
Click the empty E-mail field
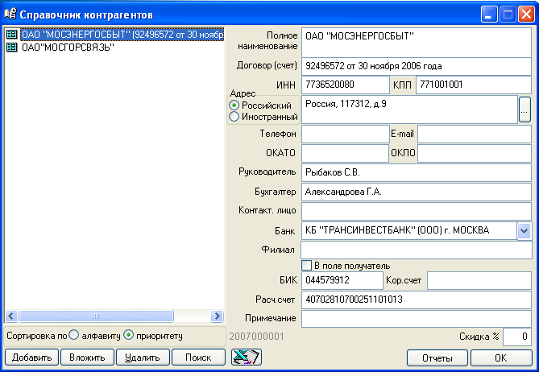pyautogui.click(x=475, y=134)
